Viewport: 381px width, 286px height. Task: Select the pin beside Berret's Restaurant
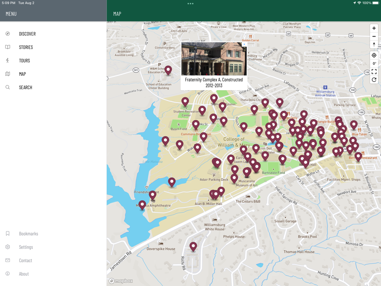tap(358, 157)
